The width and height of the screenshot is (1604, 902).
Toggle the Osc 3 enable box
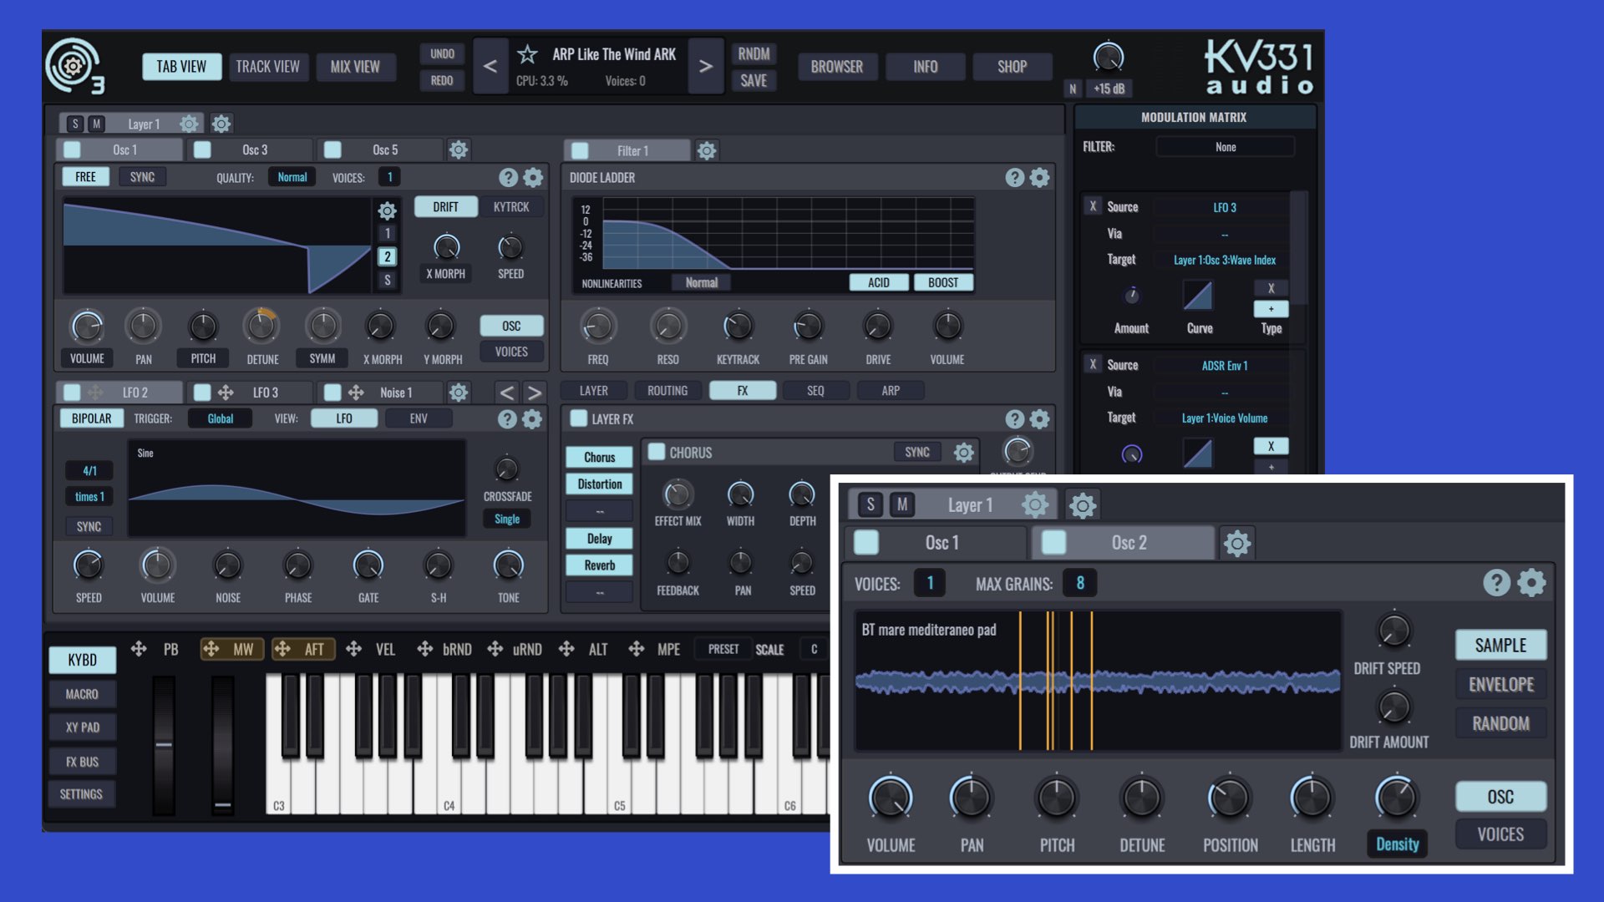tap(202, 149)
